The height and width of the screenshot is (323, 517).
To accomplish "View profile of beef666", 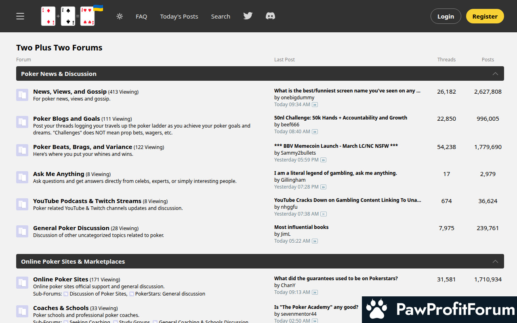I will pos(290,125).
